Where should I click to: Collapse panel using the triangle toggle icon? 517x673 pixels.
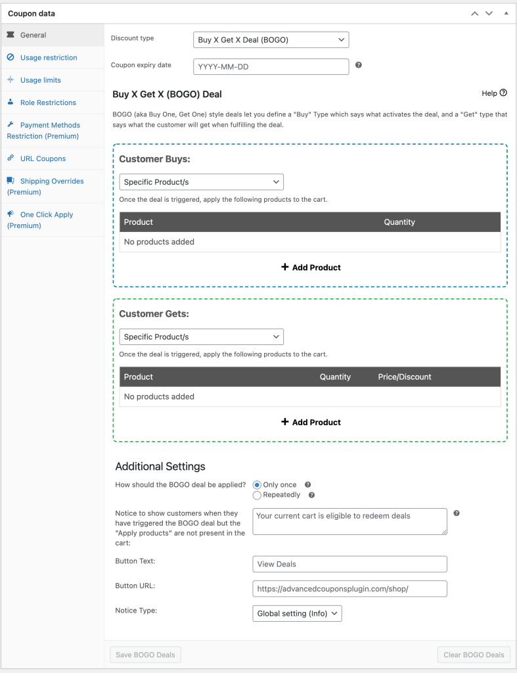point(505,13)
